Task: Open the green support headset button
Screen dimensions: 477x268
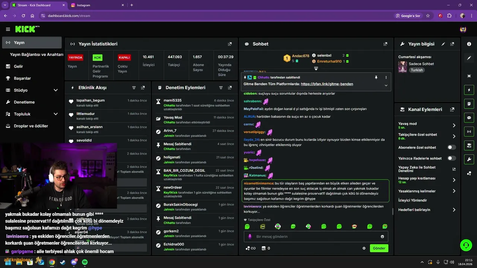Action: click(466, 245)
